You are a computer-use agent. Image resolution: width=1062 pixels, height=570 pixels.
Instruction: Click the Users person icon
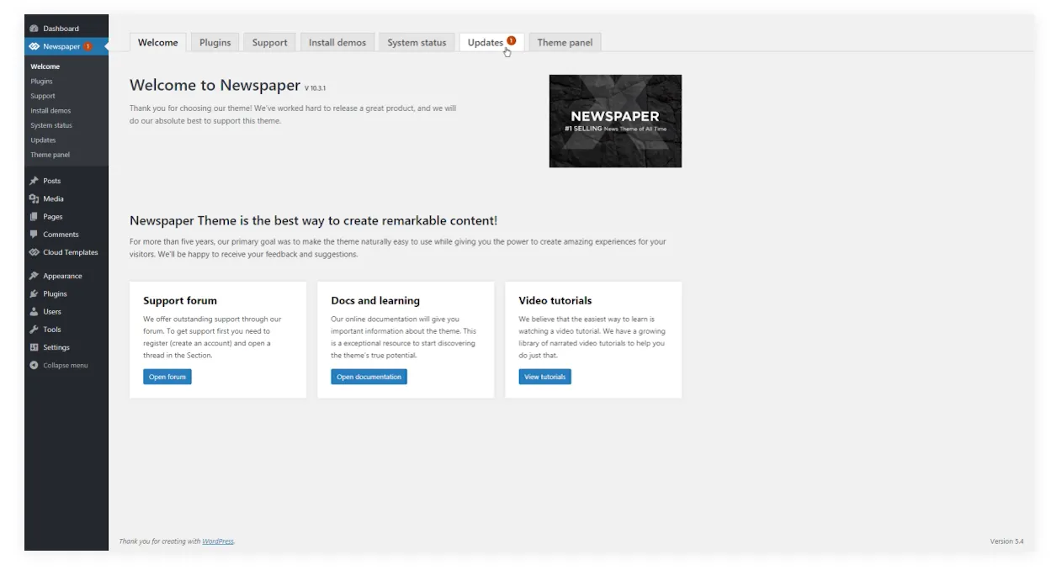click(x=34, y=311)
